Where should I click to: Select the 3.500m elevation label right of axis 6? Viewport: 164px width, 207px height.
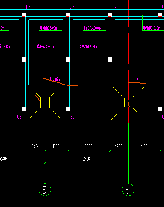pyautogui.click(x=151, y=28)
